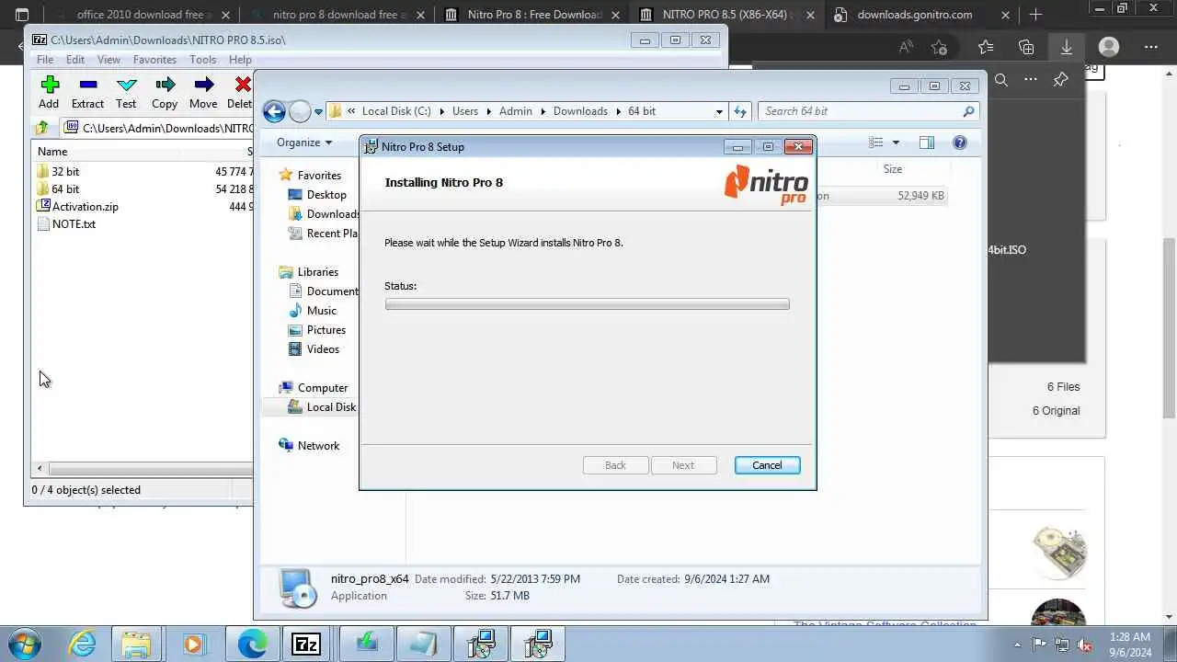
Task: Open the Tools menu in 7-Zip
Action: point(202,60)
